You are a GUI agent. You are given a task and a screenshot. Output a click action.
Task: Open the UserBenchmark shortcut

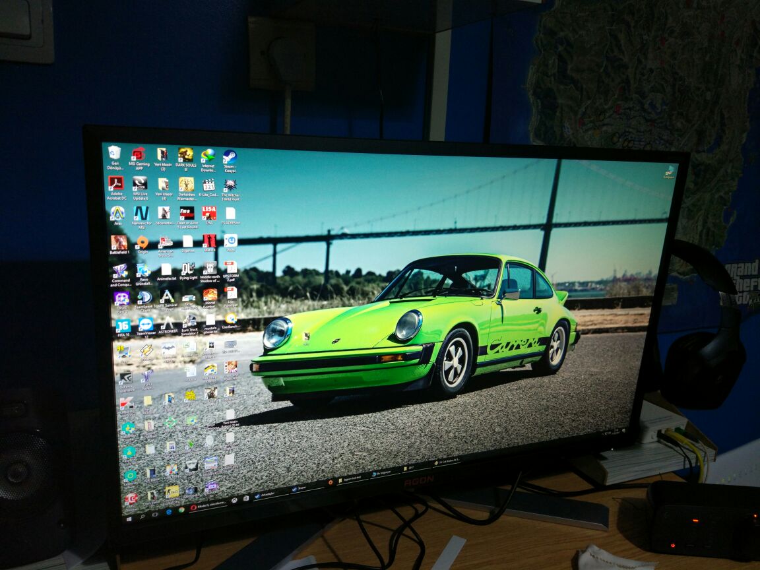click(231, 321)
